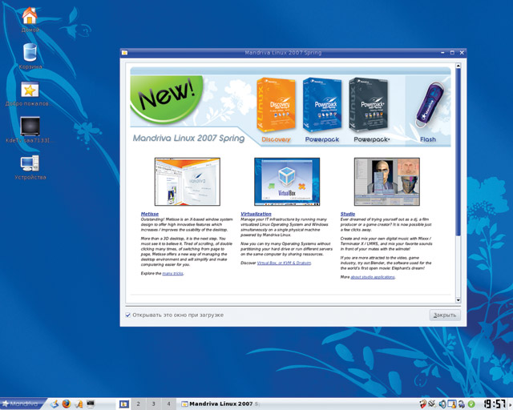
Task: Open the window menu icon in title bar
Action: tap(124, 52)
